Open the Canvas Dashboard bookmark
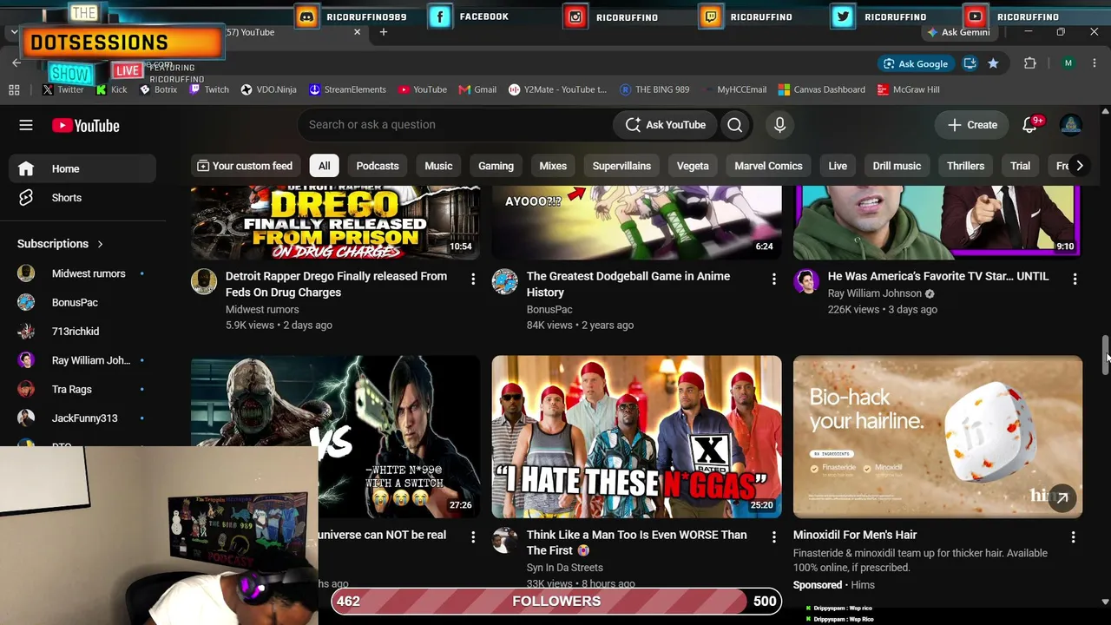The width and height of the screenshot is (1111, 625). [822, 89]
